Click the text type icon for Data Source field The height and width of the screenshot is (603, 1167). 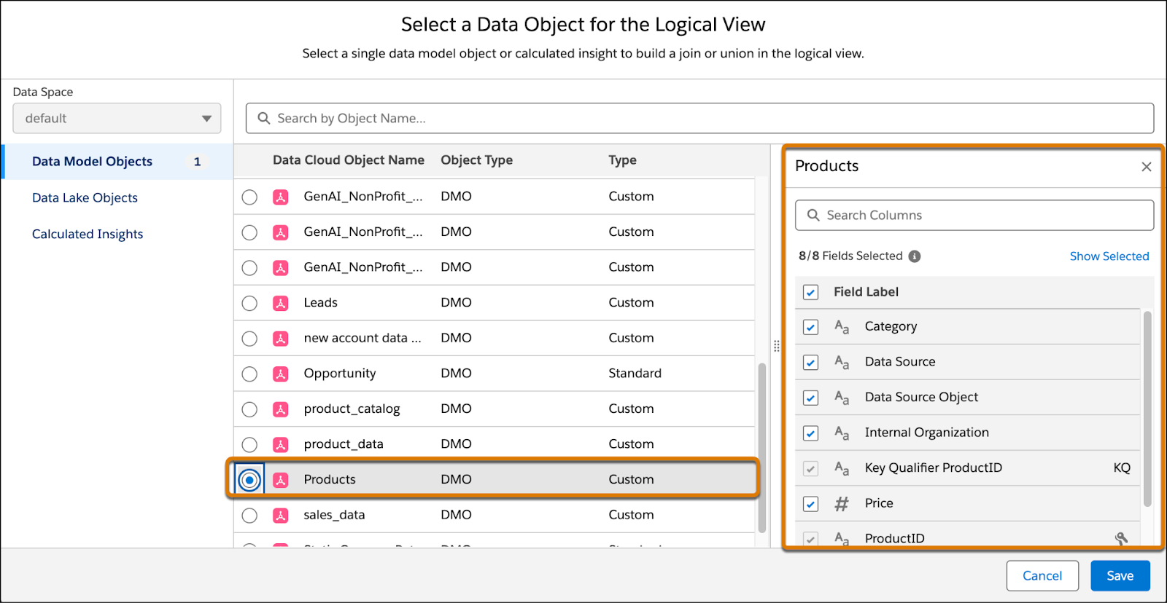coord(842,363)
